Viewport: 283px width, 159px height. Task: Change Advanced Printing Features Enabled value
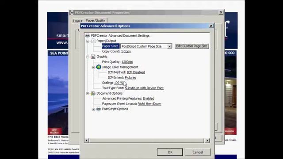point(149,98)
